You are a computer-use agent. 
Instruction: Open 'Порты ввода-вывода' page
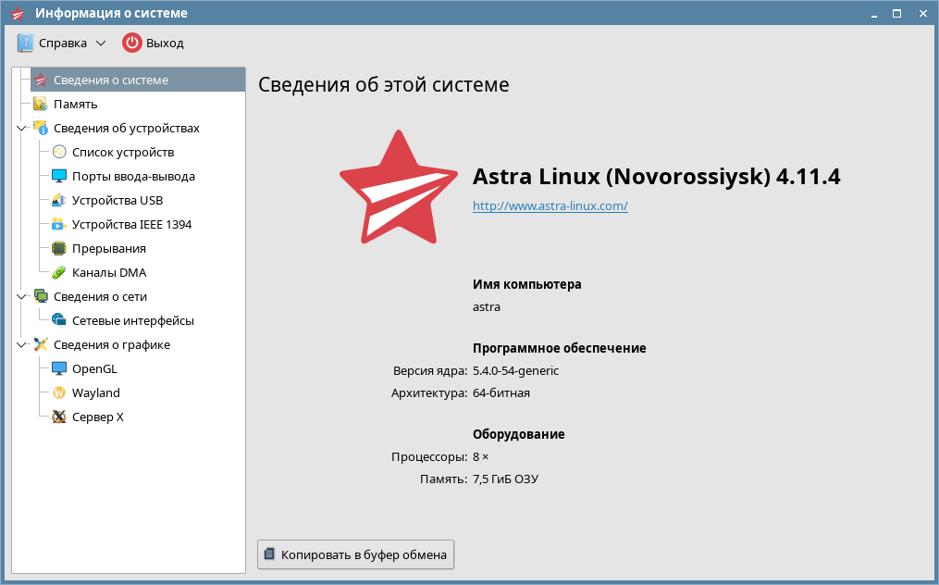[133, 176]
